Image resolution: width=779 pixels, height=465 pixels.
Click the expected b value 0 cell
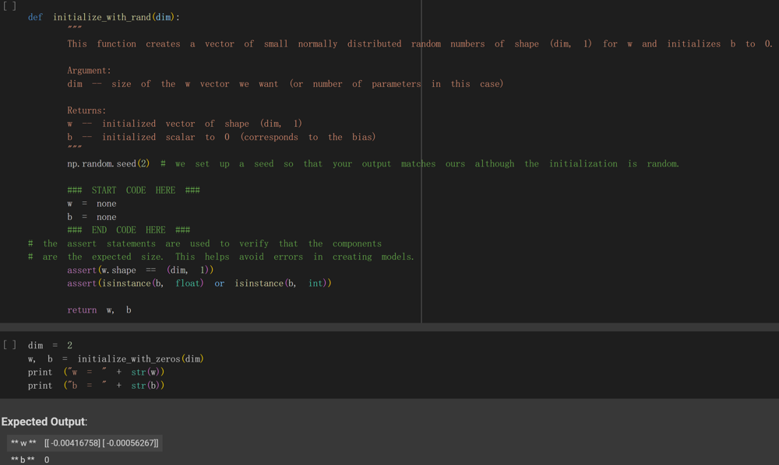(47, 460)
